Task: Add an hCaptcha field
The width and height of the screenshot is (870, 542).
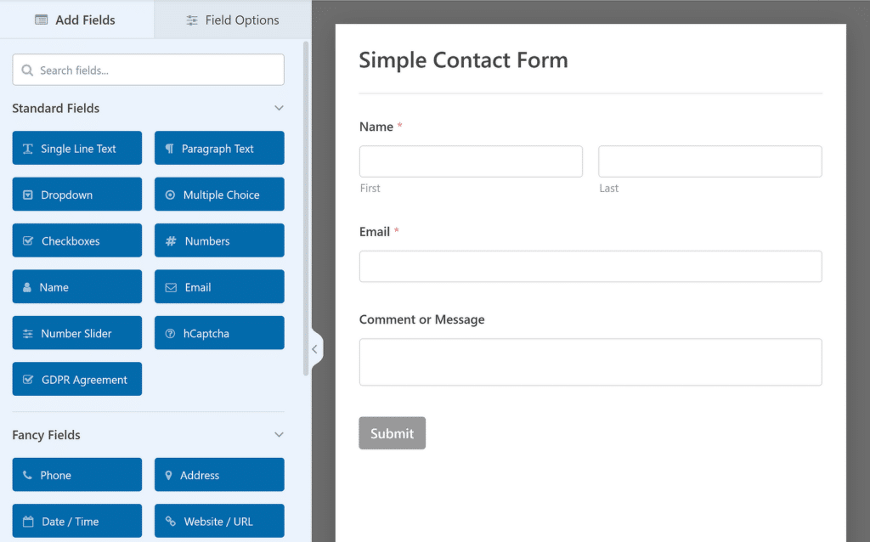Action: (219, 332)
